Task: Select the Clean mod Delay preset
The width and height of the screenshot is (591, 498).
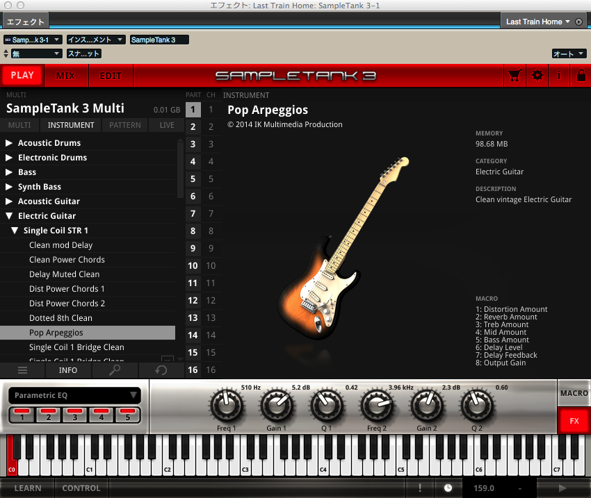Action: point(88,245)
